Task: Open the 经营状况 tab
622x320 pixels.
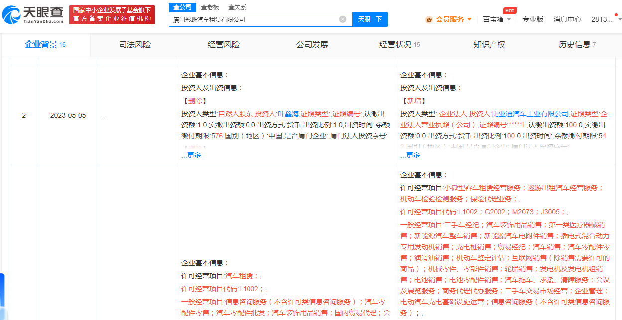Action: pos(400,45)
